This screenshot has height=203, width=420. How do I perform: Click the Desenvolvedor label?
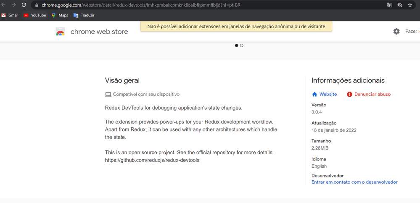[328, 176]
